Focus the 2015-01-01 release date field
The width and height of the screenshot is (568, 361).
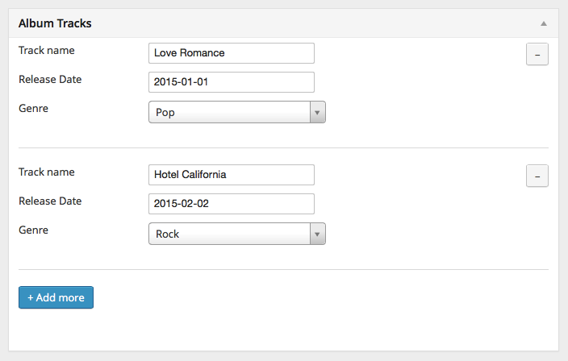(x=232, y=82)
